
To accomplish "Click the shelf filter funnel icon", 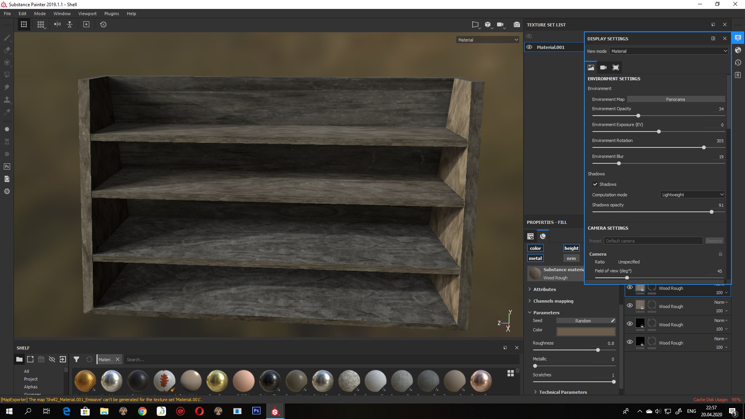I will point(76,359).
